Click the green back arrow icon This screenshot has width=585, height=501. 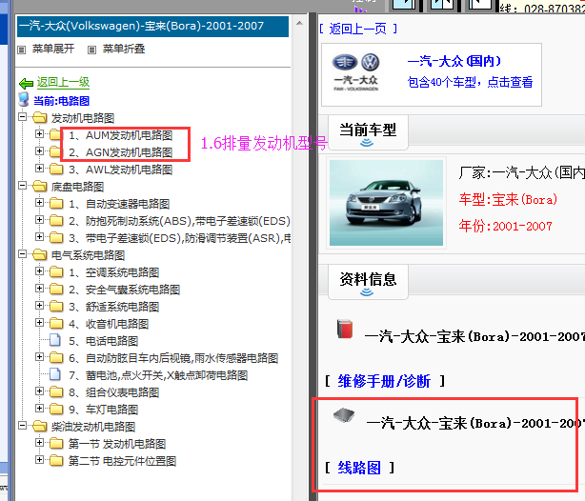(x=26, y=83)
